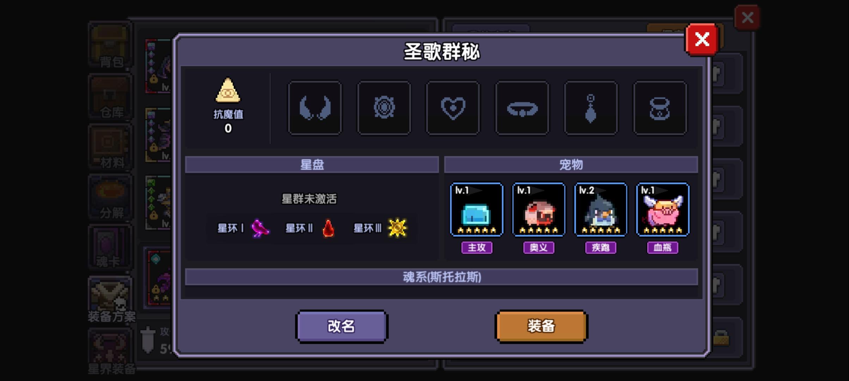The image size is (849, 381).
Task: Select the golden sun 星环 III icon
Action: [397, 228]
